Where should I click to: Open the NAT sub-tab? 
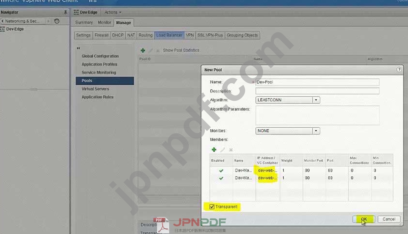[131, 35]
